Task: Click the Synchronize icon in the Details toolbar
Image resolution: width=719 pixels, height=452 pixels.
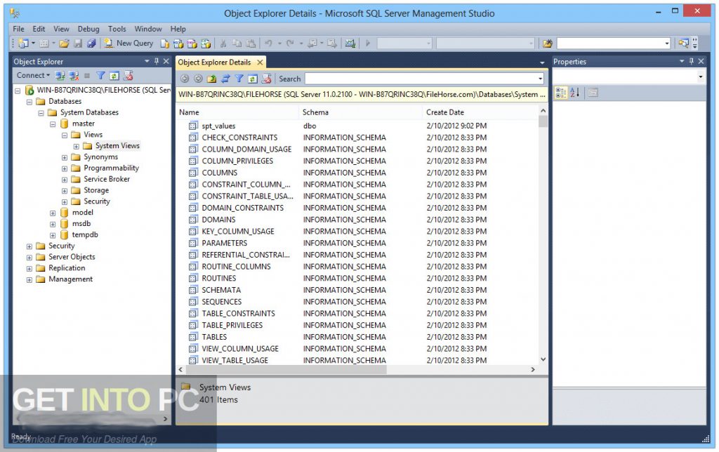Action: 225,79
